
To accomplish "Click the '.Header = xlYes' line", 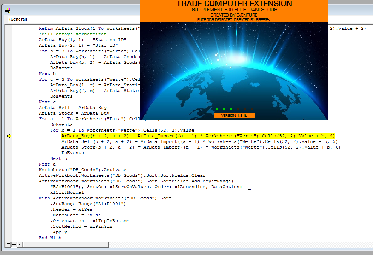I will click(71, 209).
